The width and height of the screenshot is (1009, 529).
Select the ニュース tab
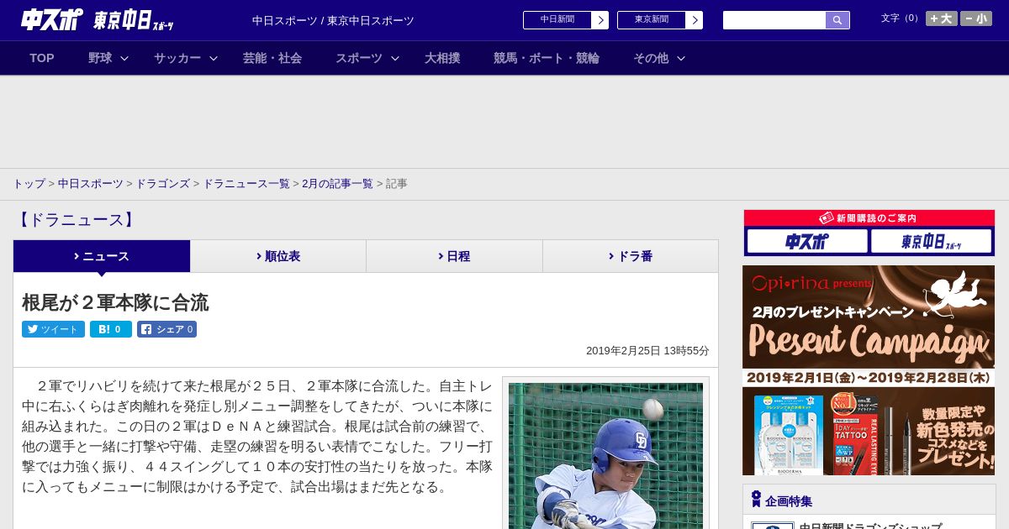pyautogui.click(x=102, y=256)
